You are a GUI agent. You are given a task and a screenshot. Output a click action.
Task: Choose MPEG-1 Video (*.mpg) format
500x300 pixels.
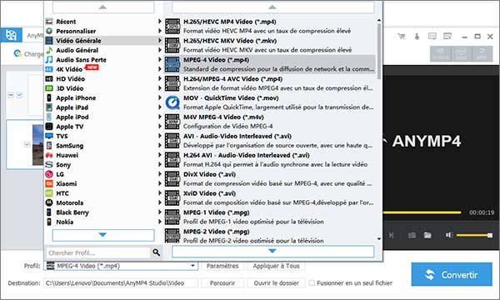[x=269, y=217]
